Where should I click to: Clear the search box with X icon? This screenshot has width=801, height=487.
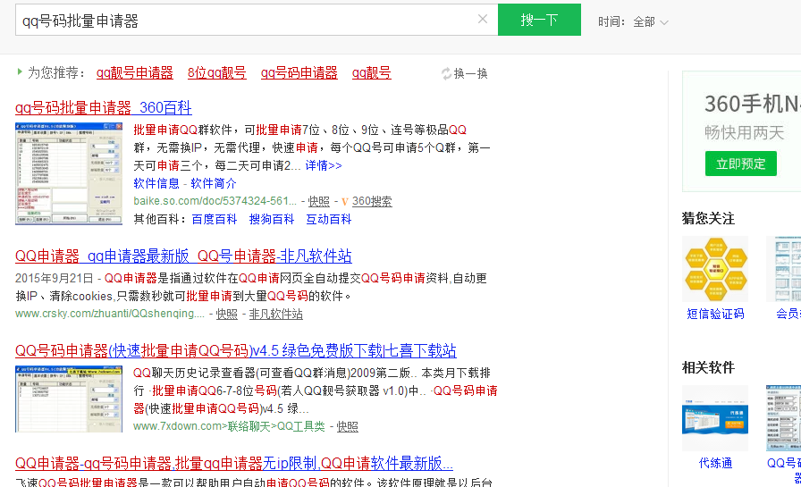[482, 20]
